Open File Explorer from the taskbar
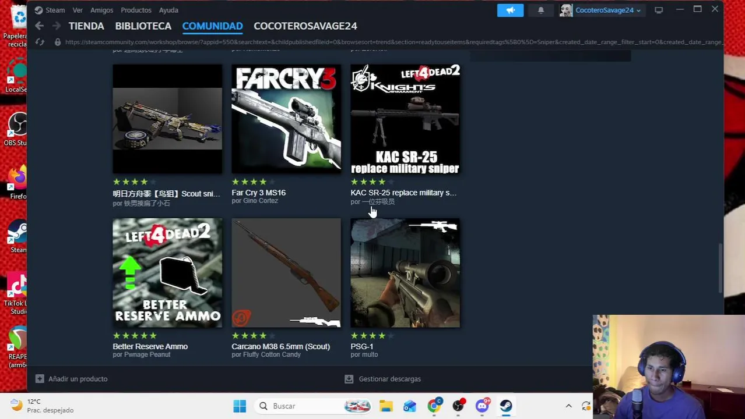Viewport: 745px width, 419px height. click(x=386, y=406)
